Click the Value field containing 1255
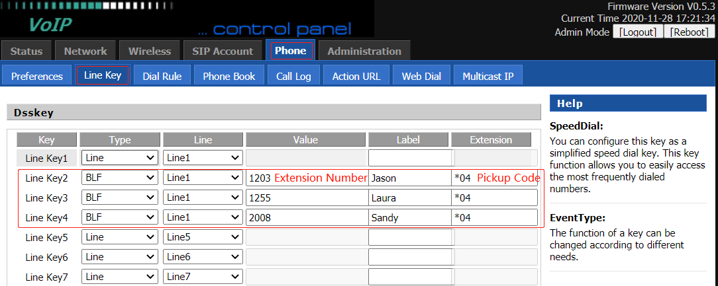 coord(306,197)
